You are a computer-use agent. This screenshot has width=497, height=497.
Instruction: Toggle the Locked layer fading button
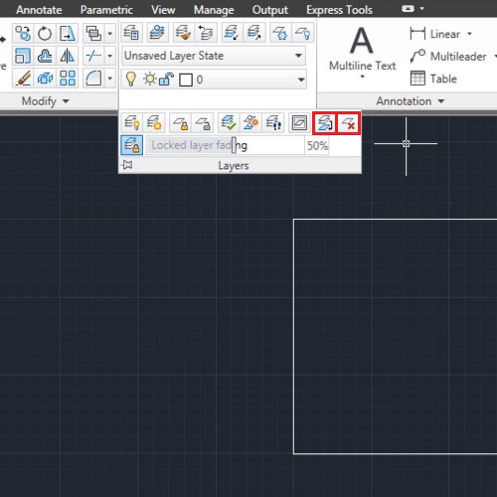click(132, 145)
